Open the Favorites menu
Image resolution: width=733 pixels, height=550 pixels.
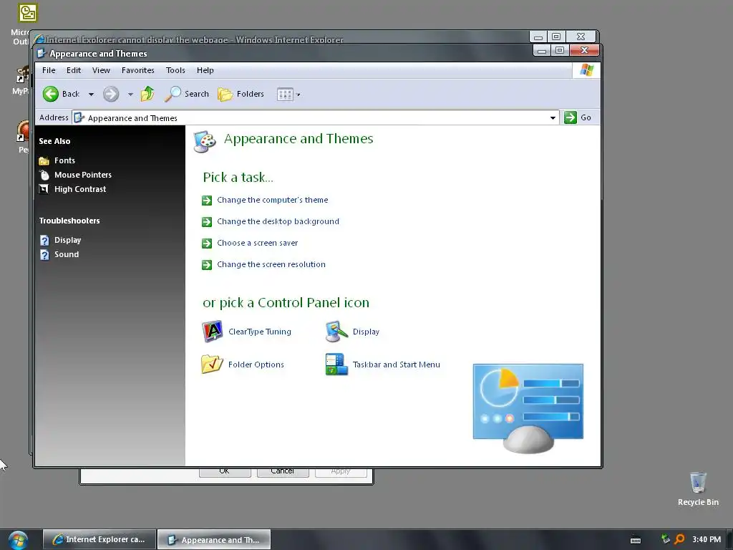tap(138, 70)
